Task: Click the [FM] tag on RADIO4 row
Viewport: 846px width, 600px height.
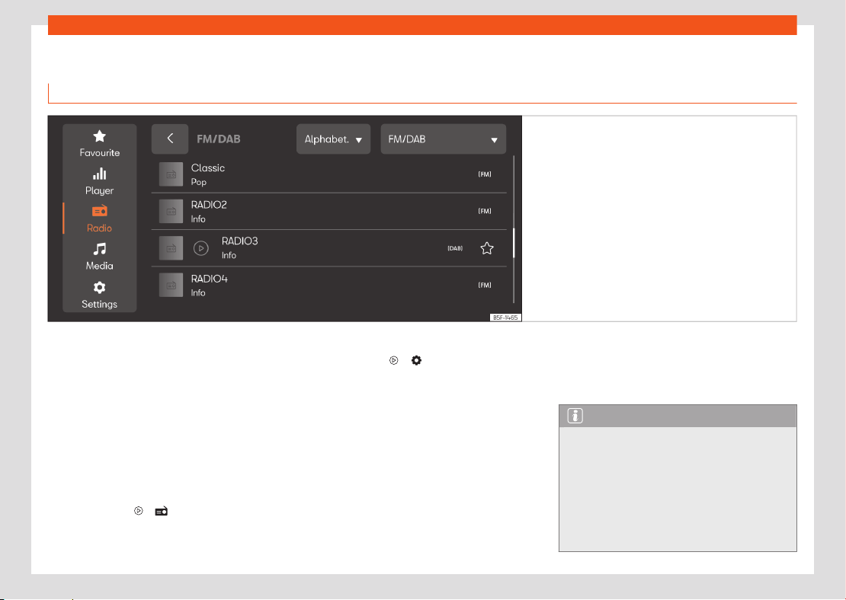Action: [485, 285]
